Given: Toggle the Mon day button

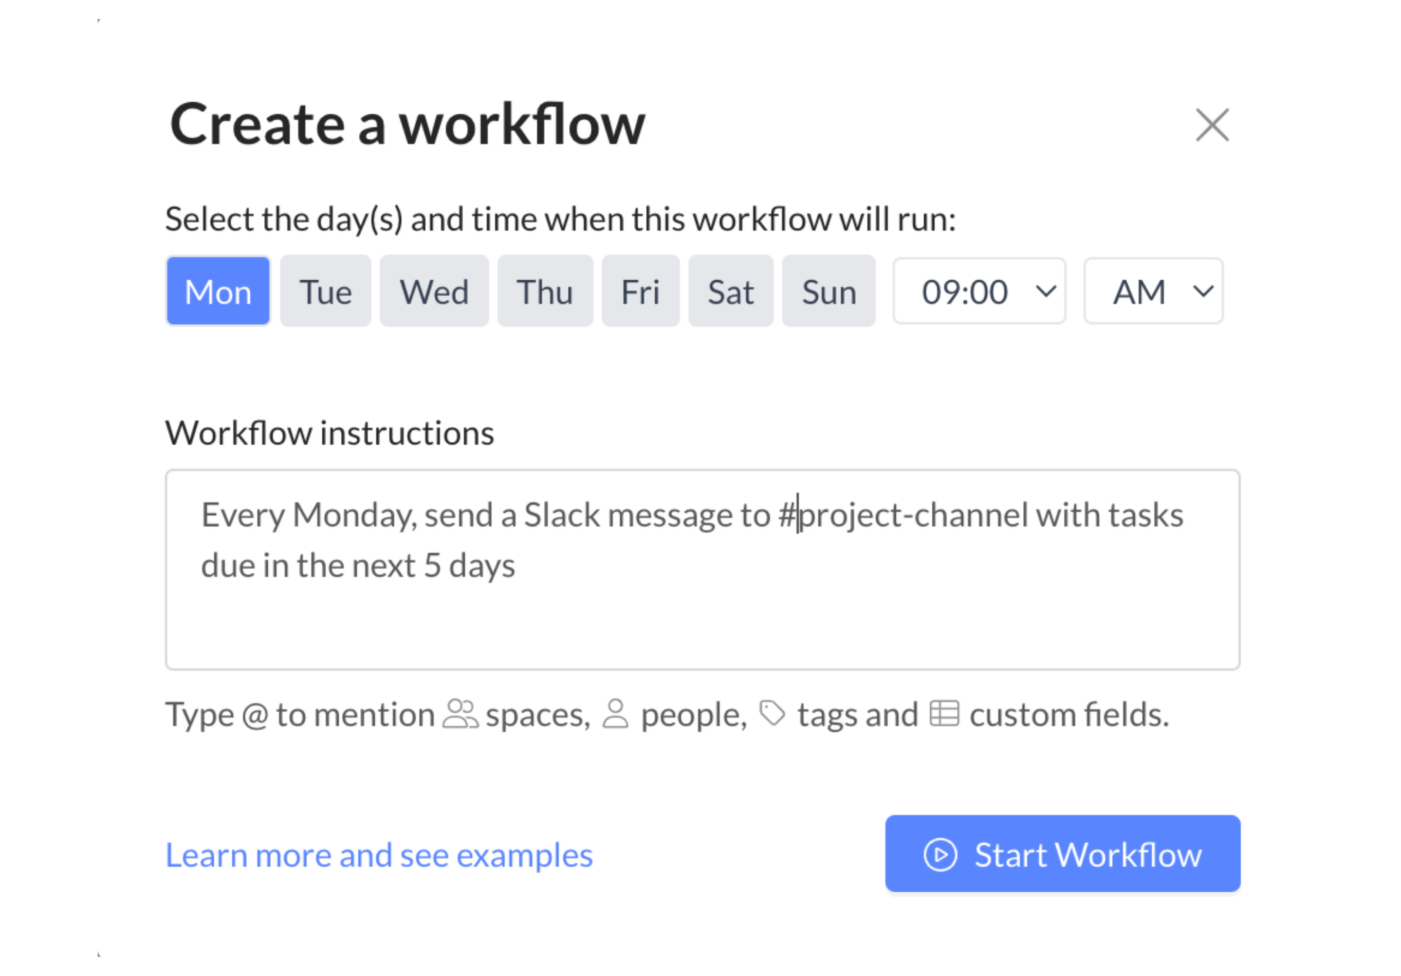Looking at the screenshot, I should 218,291.
